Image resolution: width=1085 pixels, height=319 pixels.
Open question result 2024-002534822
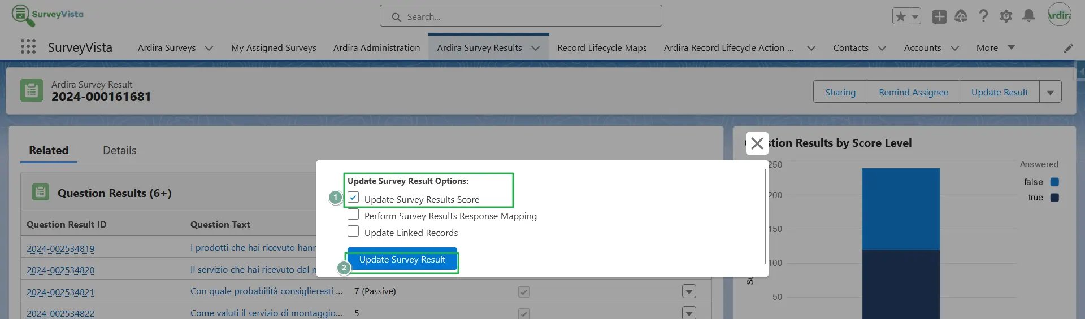60,313
